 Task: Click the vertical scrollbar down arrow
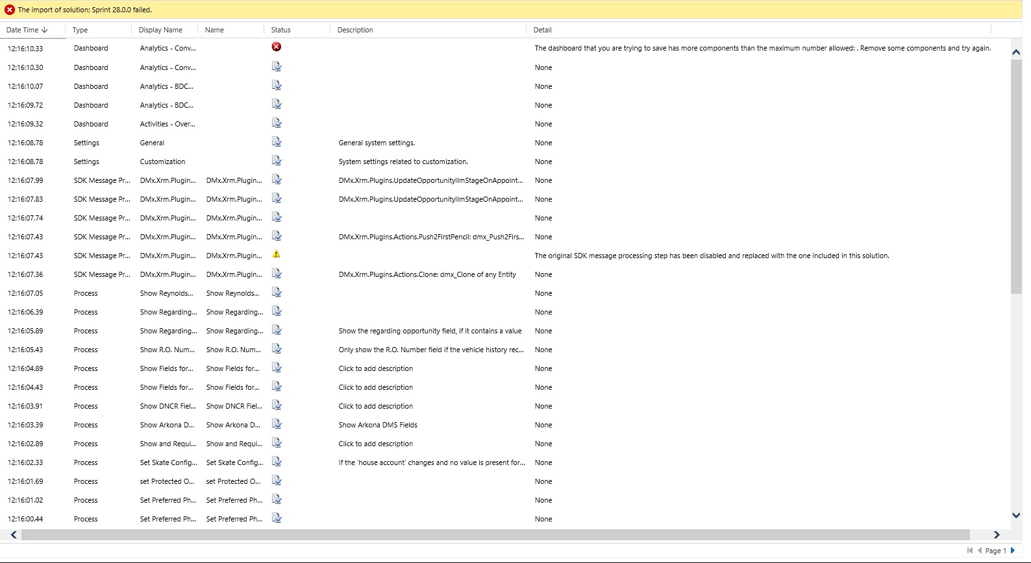coord(1016,516)
